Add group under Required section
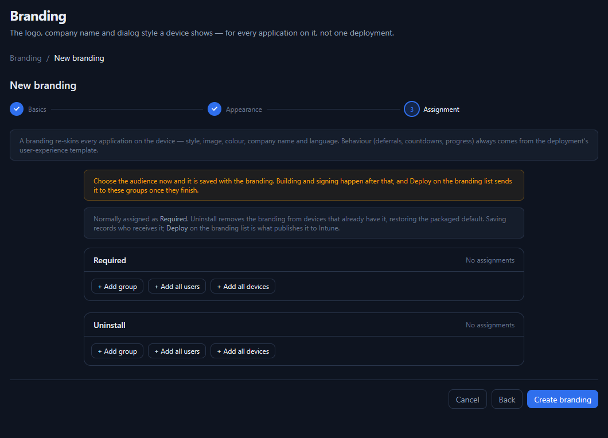608x438 pixels. coord(117,287)
